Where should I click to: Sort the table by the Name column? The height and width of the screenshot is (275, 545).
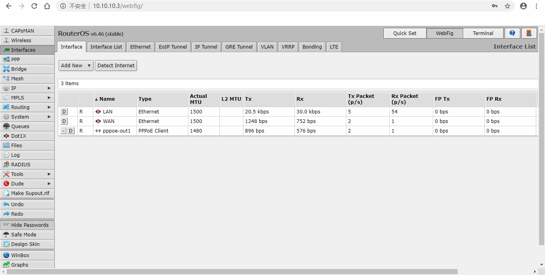pos(115,99)
